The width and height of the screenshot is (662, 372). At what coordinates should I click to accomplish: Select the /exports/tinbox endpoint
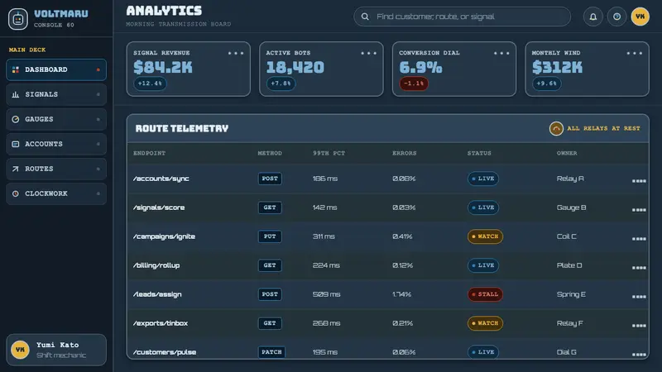(x=161, y=323)
